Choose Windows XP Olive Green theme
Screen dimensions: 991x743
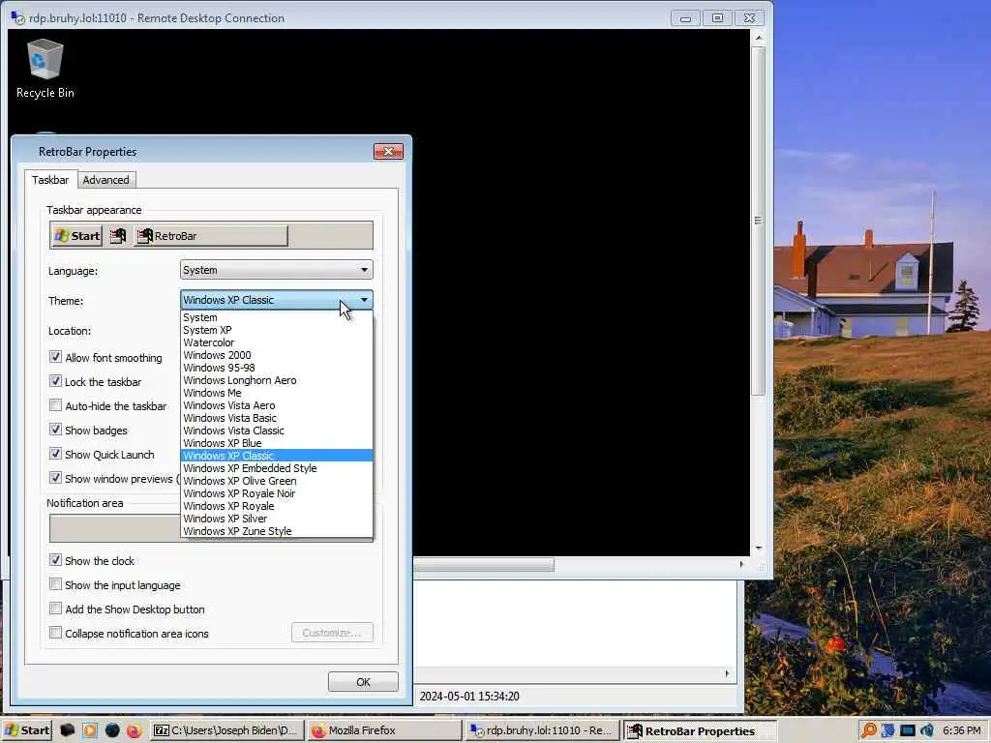tap(276, 481)
